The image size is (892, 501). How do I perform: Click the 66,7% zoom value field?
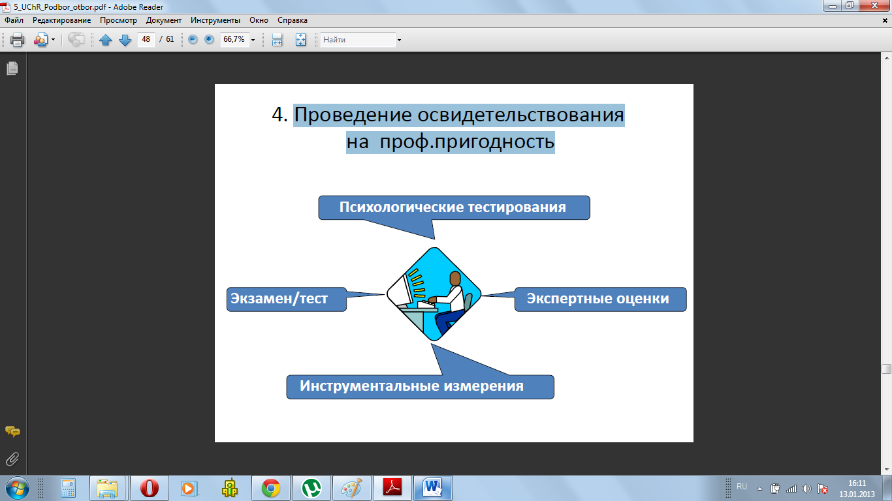click(x=234, y=39)
